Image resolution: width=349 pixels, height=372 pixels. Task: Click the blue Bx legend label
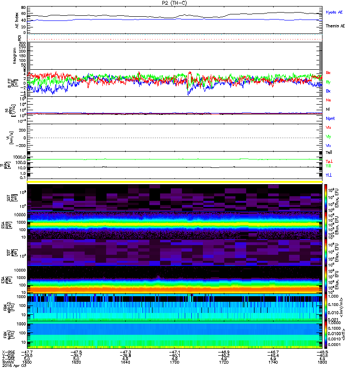pos(328,91)
